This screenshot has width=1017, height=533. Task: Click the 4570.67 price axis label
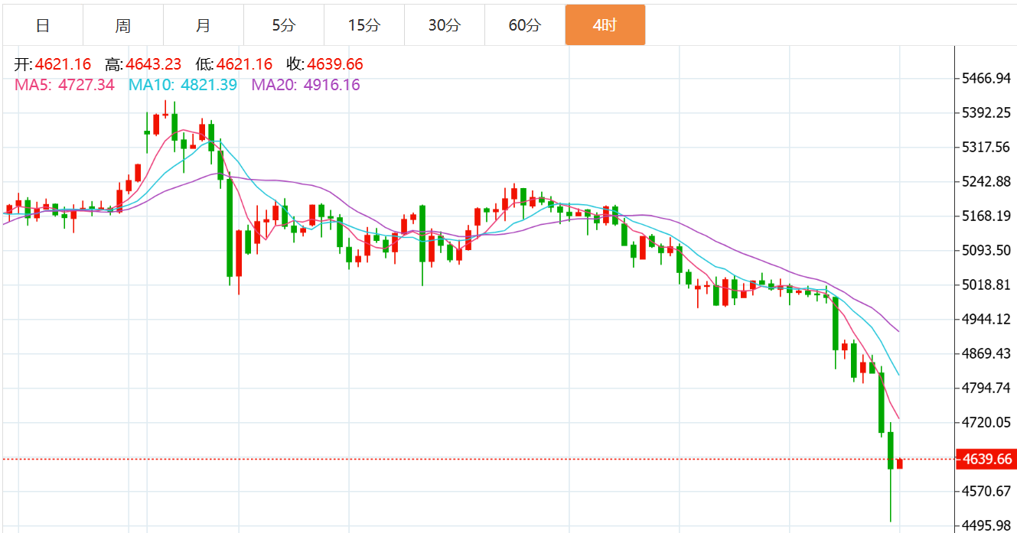pyautogui.click(x=986, y=491)
